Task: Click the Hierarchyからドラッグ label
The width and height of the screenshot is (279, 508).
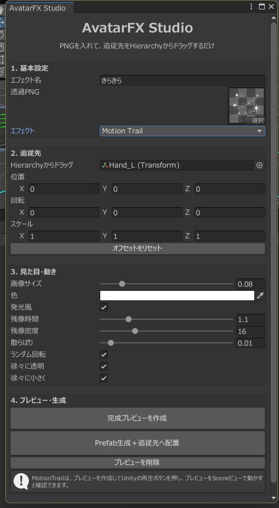Action: coord(42,165)
